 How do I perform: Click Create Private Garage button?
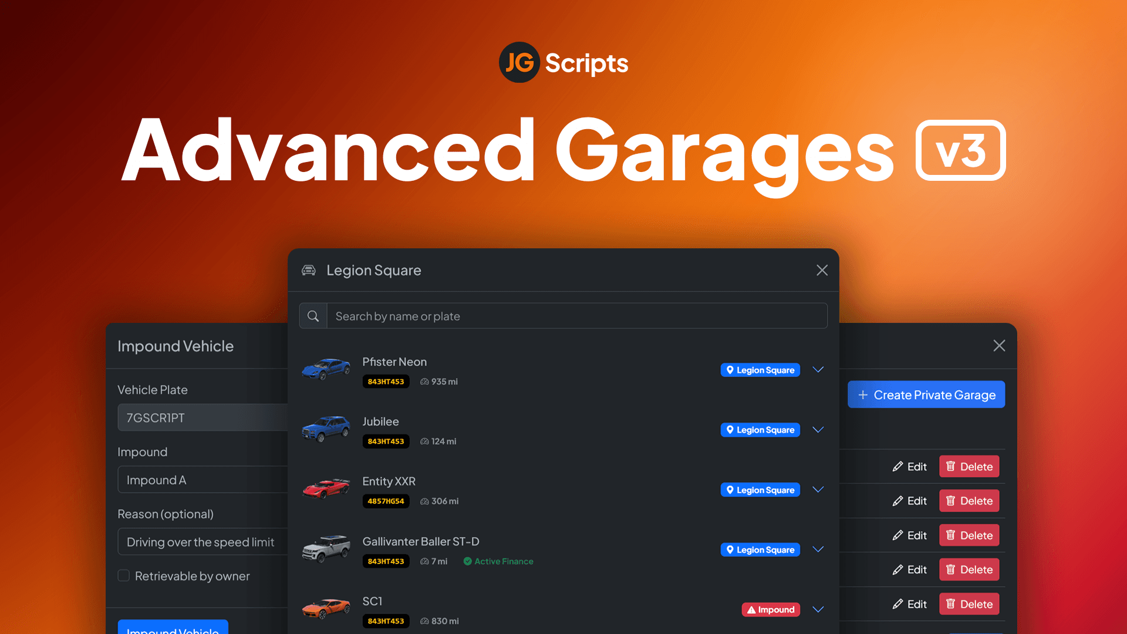926,395
